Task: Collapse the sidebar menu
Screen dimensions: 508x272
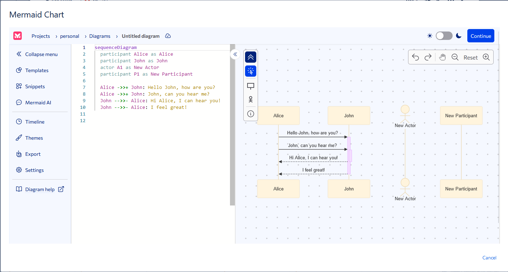Action: 37,54
